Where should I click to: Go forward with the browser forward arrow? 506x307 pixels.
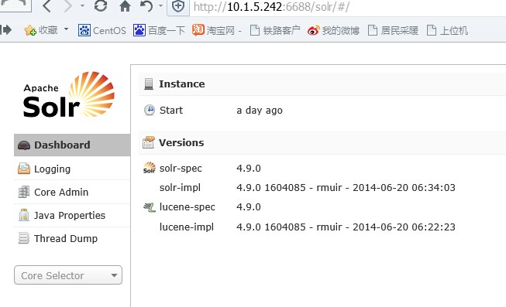(67, 6)
